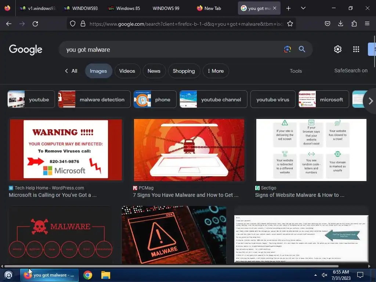
Task: Open File Explorer from the taskbar
Action: pos(105,275)
